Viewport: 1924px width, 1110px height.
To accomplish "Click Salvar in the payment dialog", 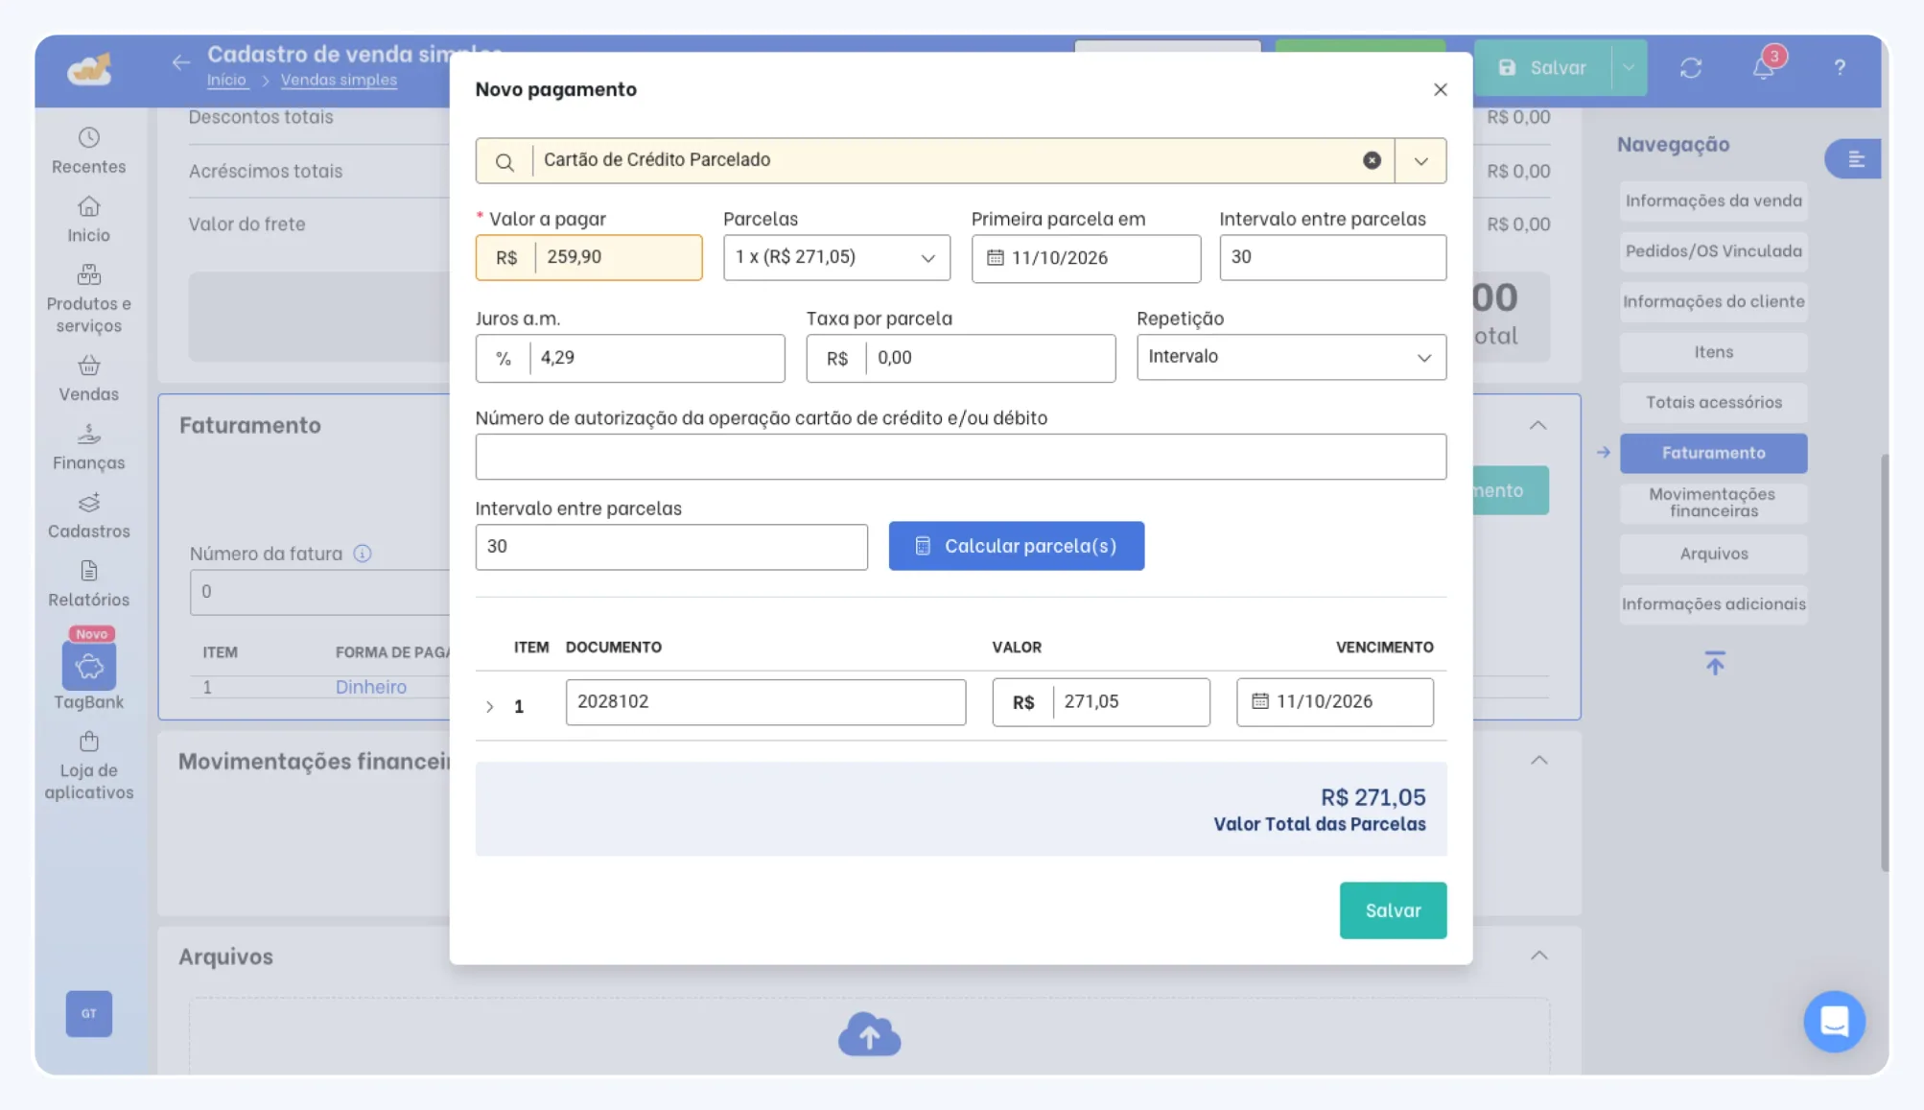I will click(1393, 910).
